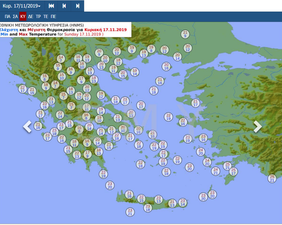Image resolution: width=282 pixels, height=225 pixels.
Task: Advance to the next forecast day
Action: [78, 6]
